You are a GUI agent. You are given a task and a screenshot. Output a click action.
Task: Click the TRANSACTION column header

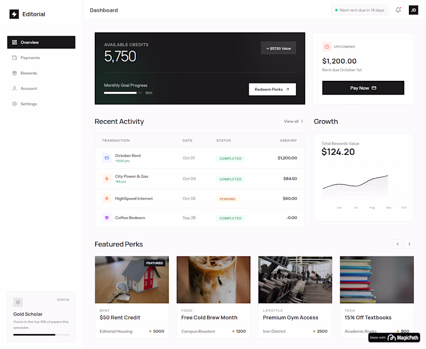(116, 140)
